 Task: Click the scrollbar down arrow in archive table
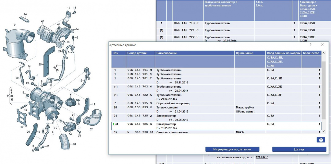[x=323, y=131]
